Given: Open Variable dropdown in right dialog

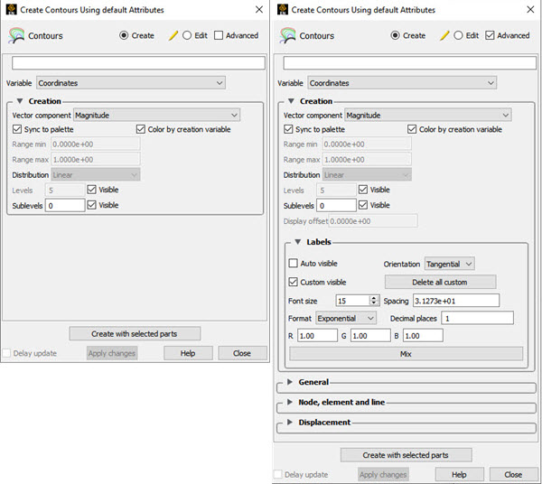Looking at the screenshot, I should pos(402,83).
